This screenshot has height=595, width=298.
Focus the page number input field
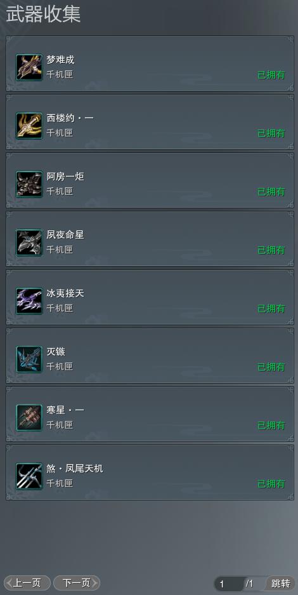(230, 584)
